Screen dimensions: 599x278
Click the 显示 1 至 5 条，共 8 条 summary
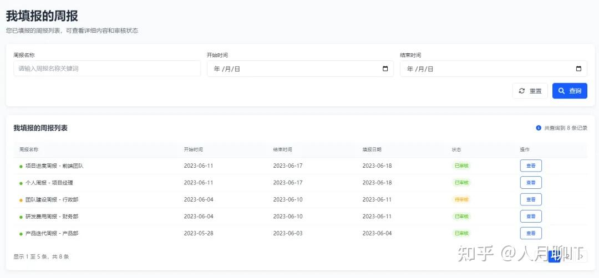[x=41, y=256]
